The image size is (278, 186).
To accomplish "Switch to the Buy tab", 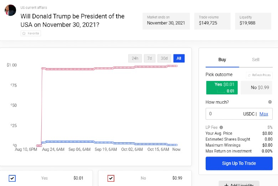I will click(222, 60).
